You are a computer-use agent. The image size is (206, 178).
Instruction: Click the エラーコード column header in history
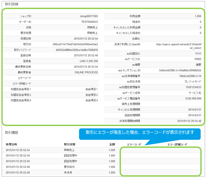(134, 144)
